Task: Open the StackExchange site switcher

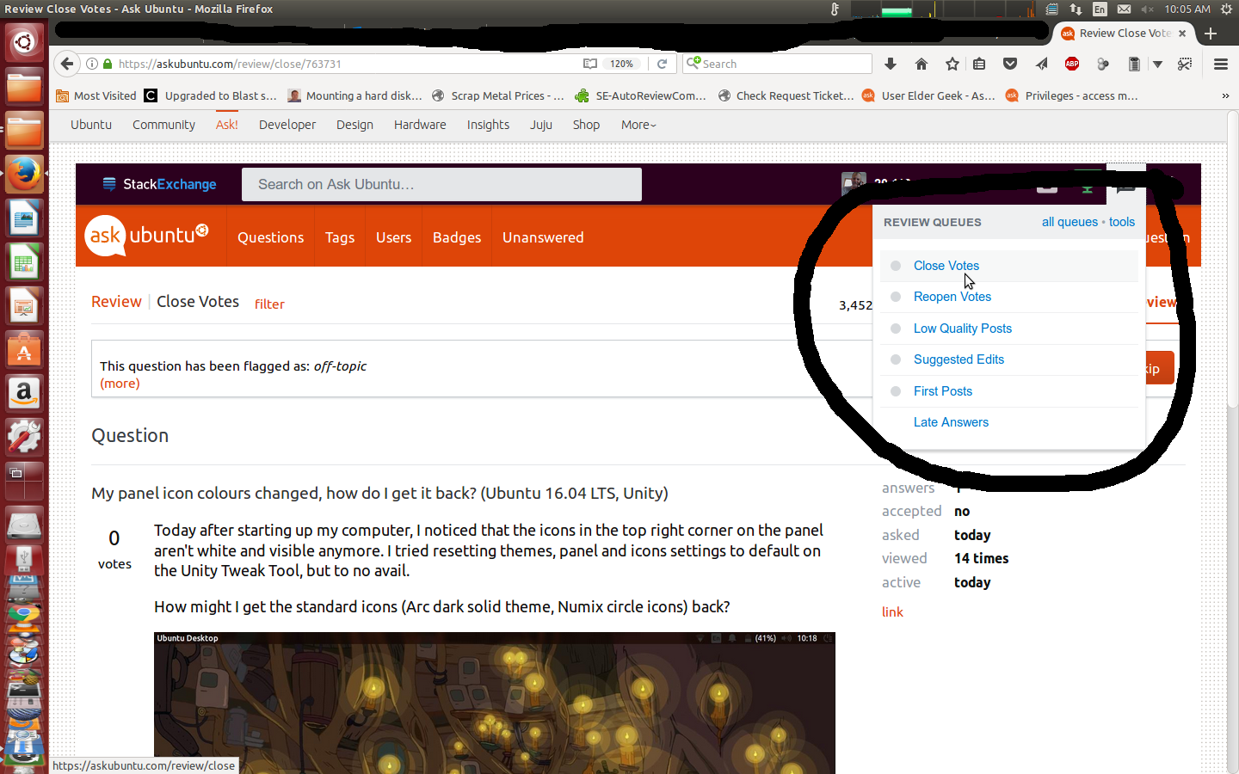Action: 159,184
